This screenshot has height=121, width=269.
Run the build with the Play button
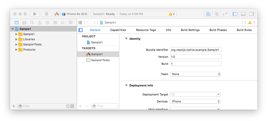(35, 14)
